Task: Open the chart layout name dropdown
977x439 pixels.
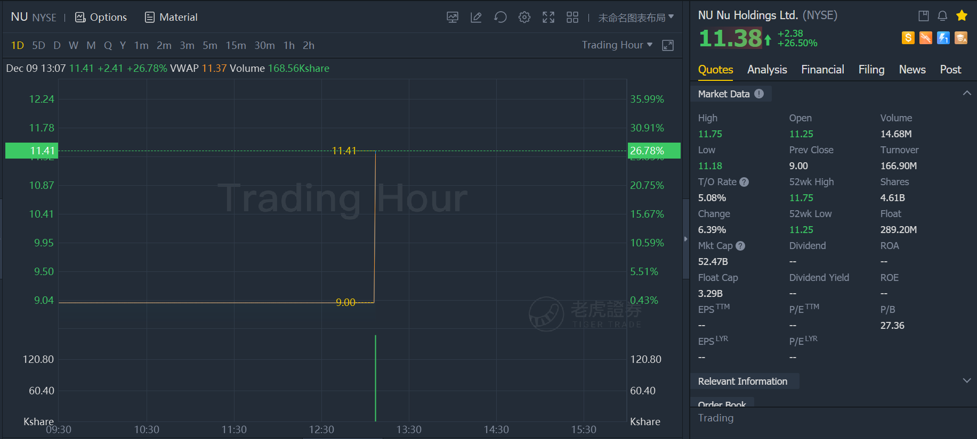Action: (636, 18)
